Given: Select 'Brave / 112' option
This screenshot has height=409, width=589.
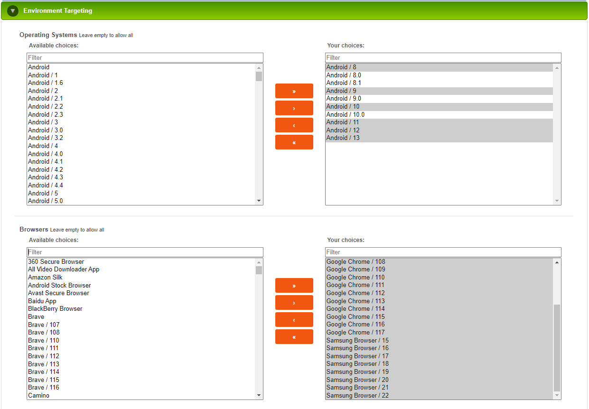Looking at the screenshot, I should point(141,356).
